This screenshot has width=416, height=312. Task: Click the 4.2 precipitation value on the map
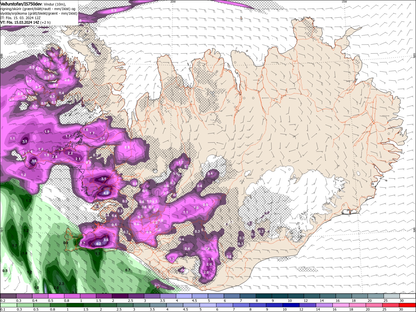pos(99,243)
